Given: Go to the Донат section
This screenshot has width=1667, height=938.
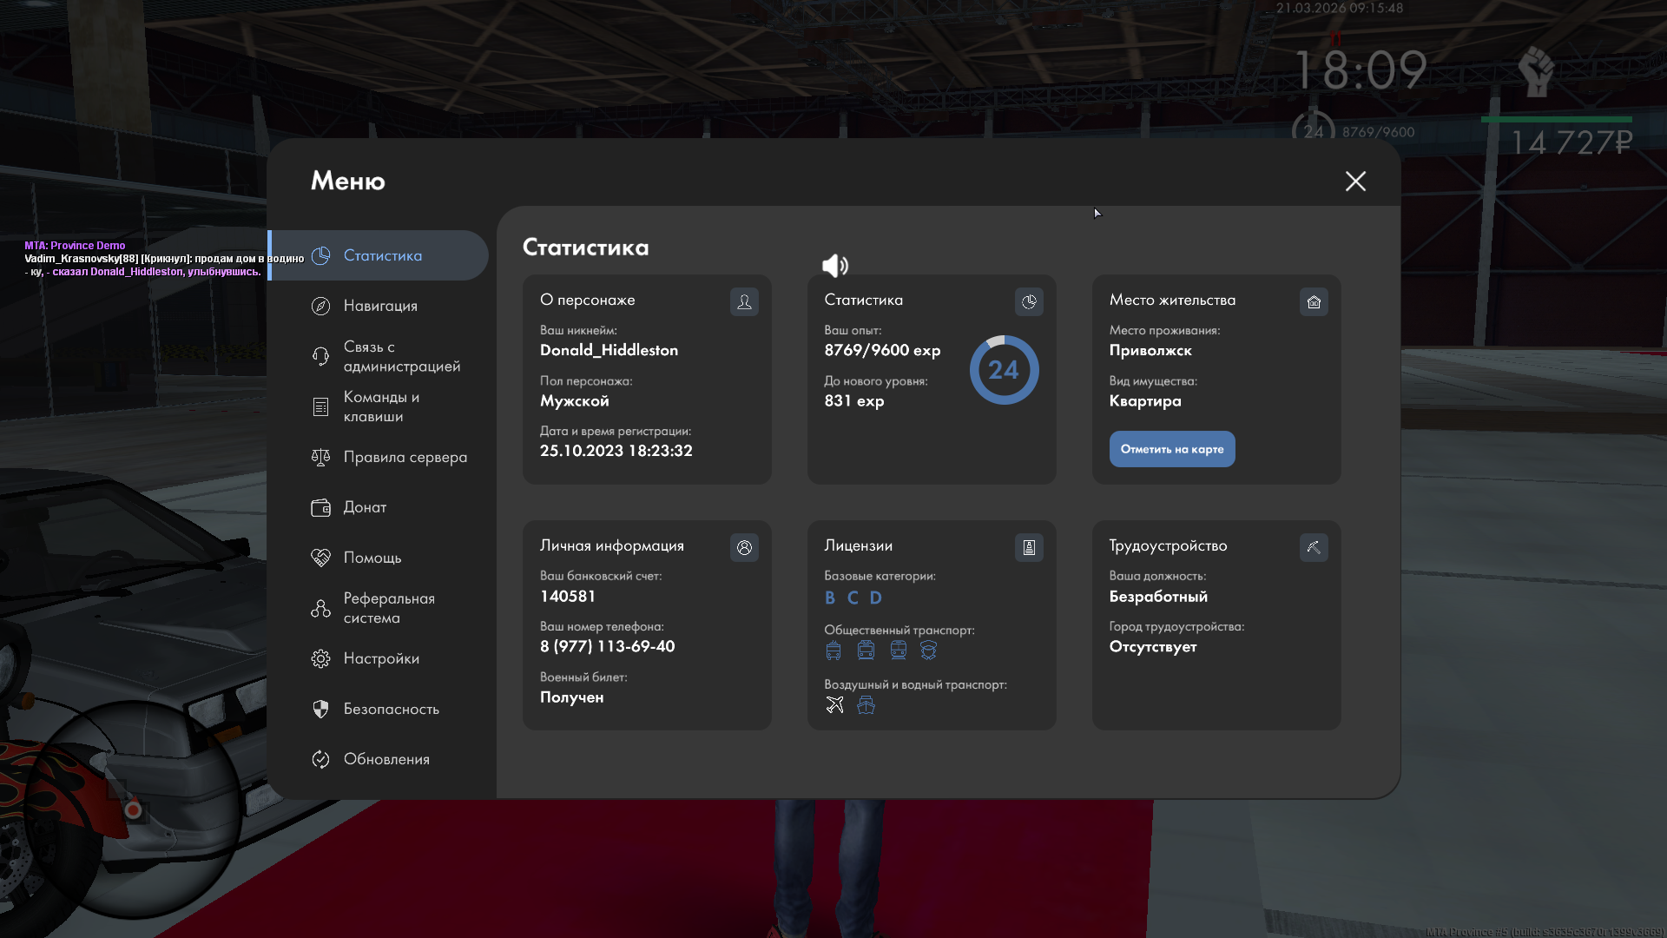Looking at the screenshot, I should click(x=365, y=507).
